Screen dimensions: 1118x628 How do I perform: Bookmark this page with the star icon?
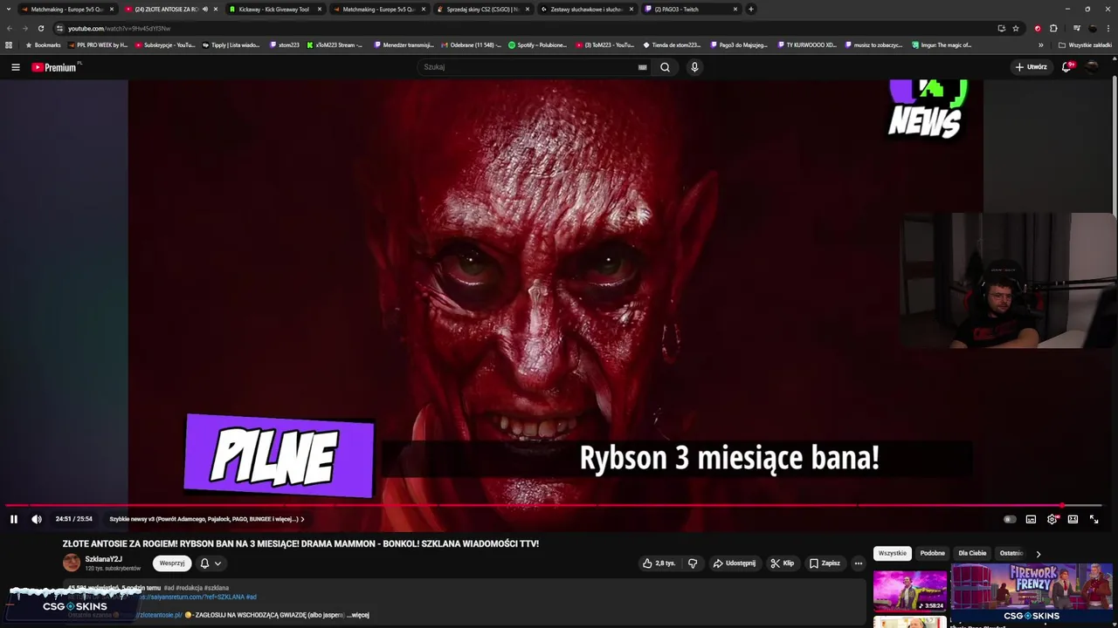coord(1016,28)
